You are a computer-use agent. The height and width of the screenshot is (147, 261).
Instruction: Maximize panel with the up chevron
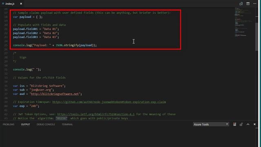248,124
